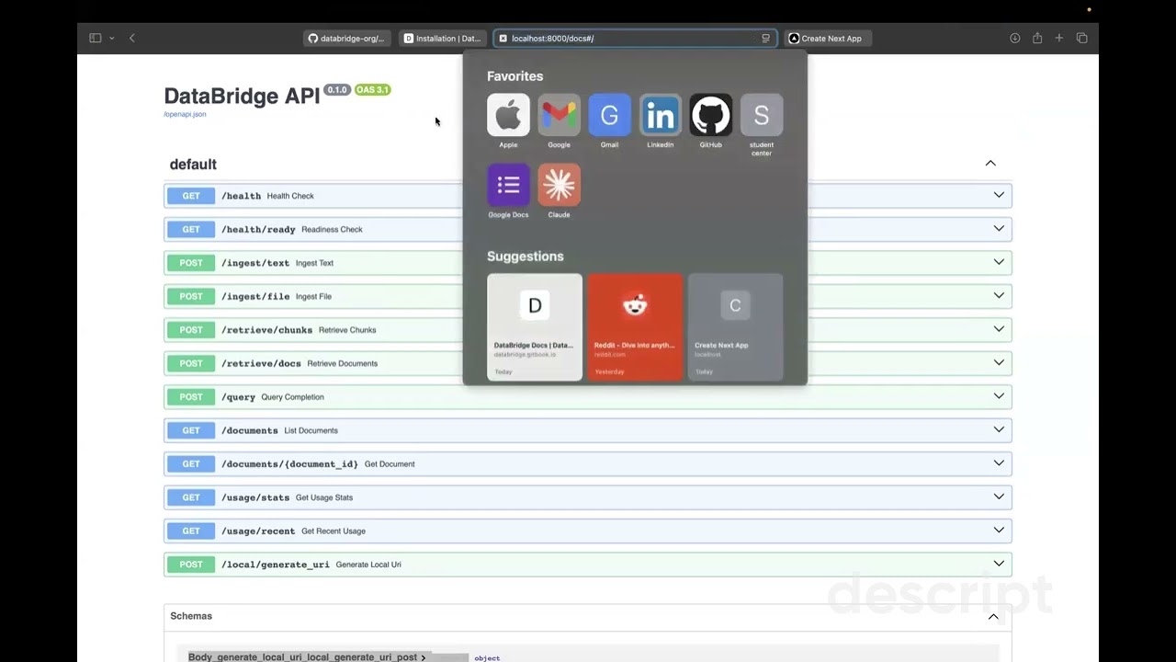
Task: Click POST badge of /query row
Action: (191, 397)
